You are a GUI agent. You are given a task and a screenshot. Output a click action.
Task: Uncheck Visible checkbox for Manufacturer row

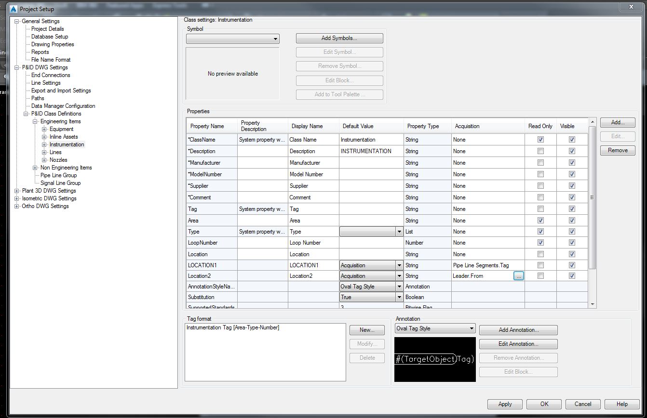click(x=572, y=163)
